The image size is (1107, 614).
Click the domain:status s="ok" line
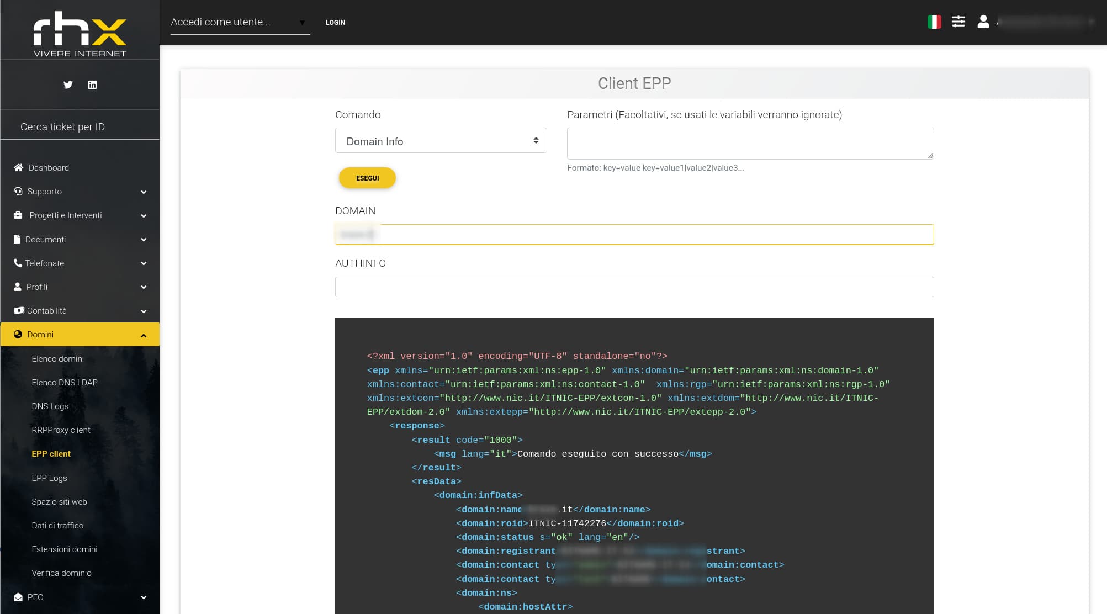[548, 537]
